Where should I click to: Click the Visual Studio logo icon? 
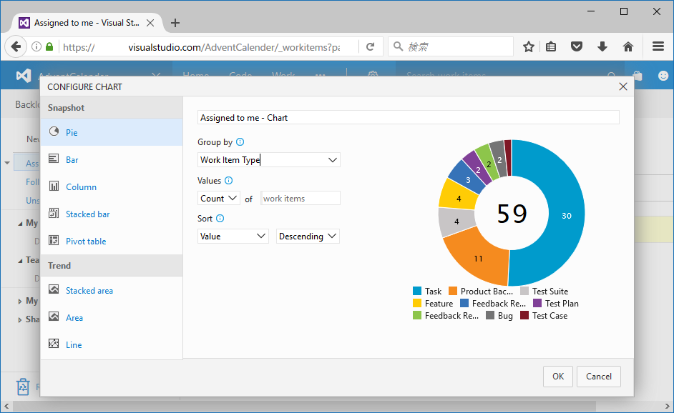pos(24,76)
